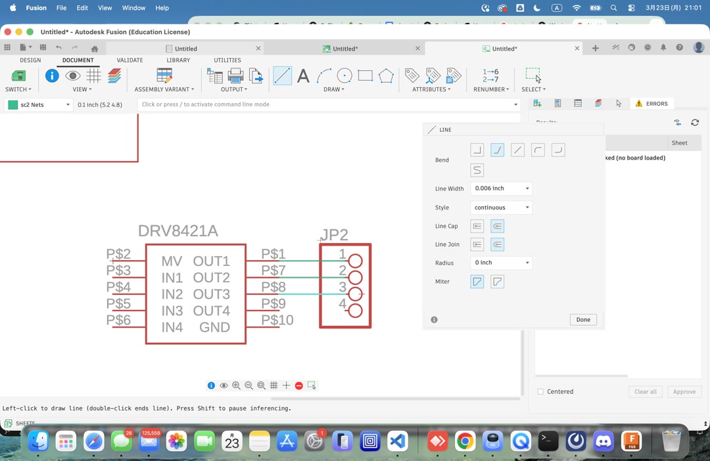Click the Zoom In magnifier below the canvas
The image size is (710, 461).
coord(237,385)
